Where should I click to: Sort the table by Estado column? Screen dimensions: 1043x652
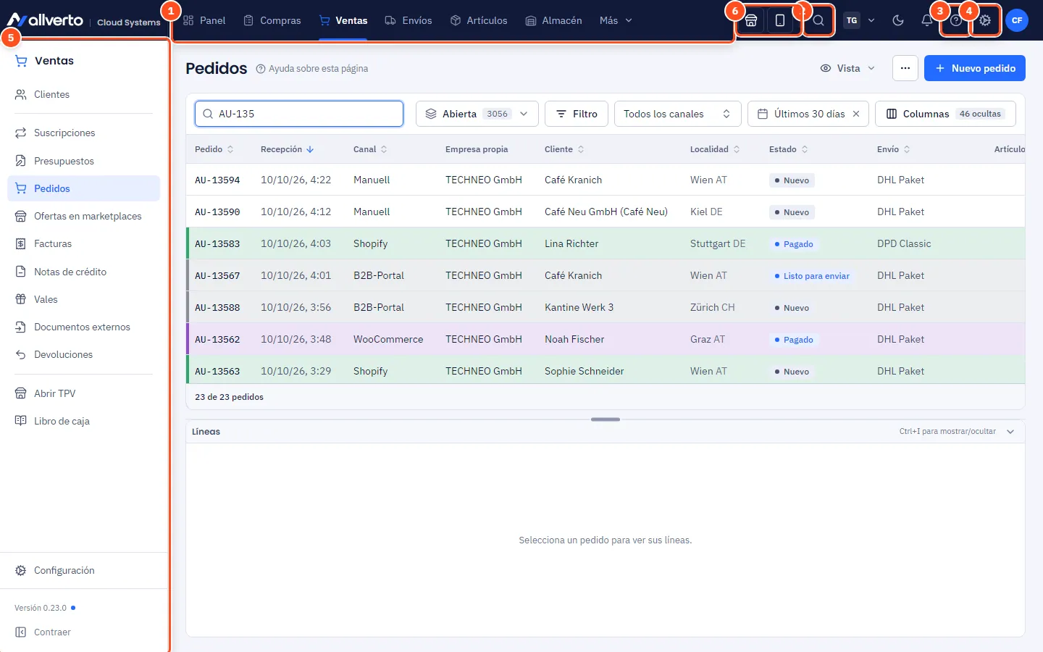click(789, 149)
